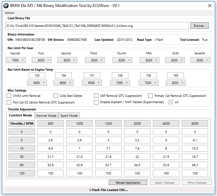Enable Primary Cat Removal checkbox

[151, 96]
